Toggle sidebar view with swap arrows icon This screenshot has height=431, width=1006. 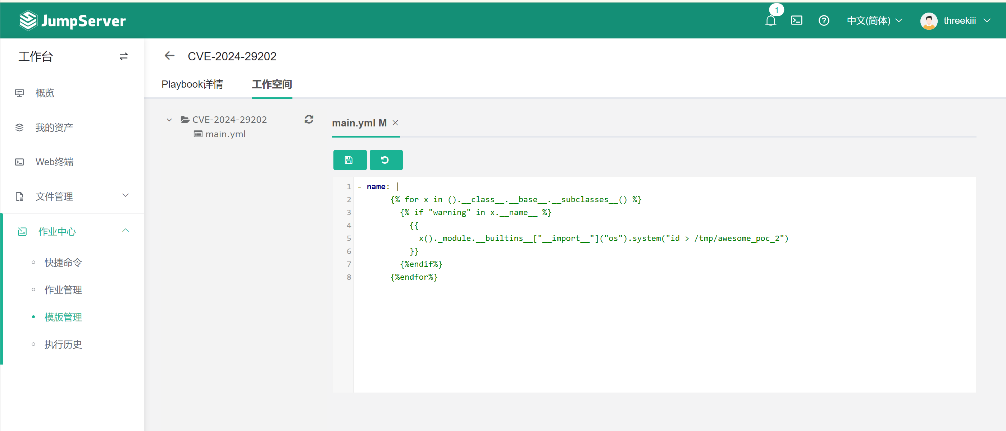pos(123,56)
